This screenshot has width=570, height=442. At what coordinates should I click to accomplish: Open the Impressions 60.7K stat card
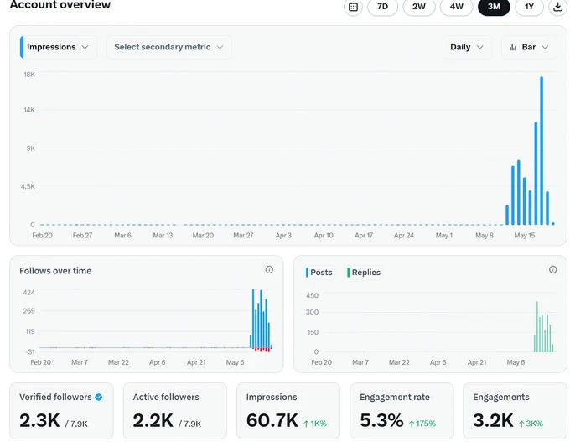(288, 411)
